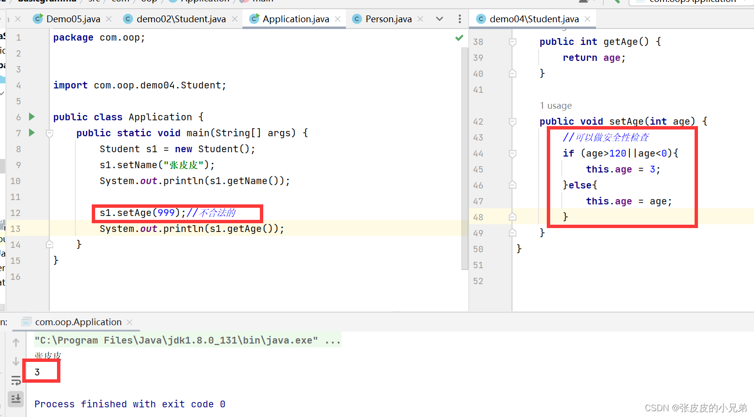754x417 pixels.
Task: Click the java.exe command line in console
Action: [x=187, y=340]
